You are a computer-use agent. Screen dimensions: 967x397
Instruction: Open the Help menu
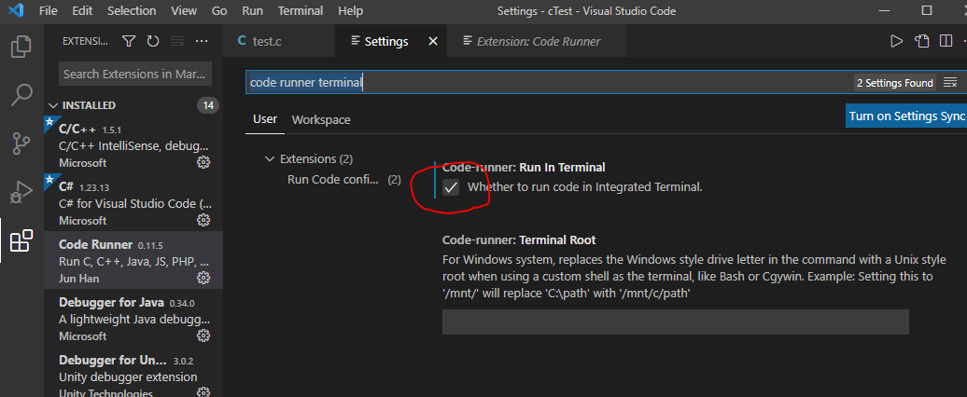point(350,10)
